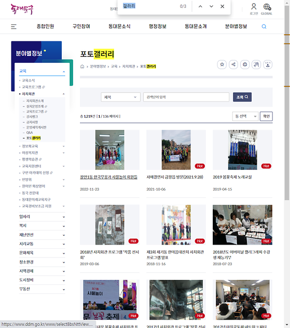Click the translate icon next to print
This screenshot has width=290, height=328.
pyautogui.click(x=256, y=64)
